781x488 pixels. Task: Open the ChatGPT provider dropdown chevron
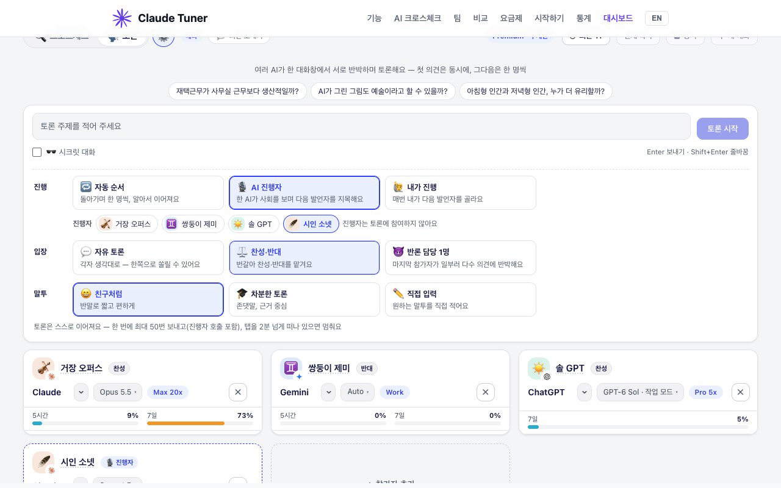[x=584, y=392]
